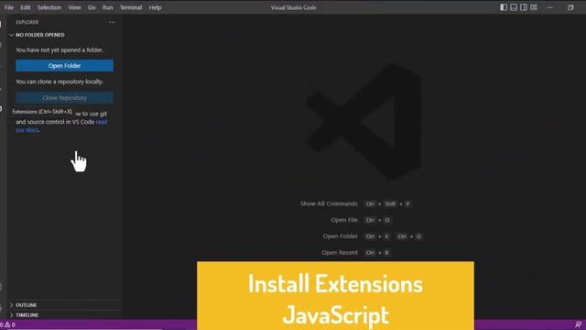The image size is (586, 330).
Task: Click 'You have not yet opened a folder' text
Action: (60, 49)
